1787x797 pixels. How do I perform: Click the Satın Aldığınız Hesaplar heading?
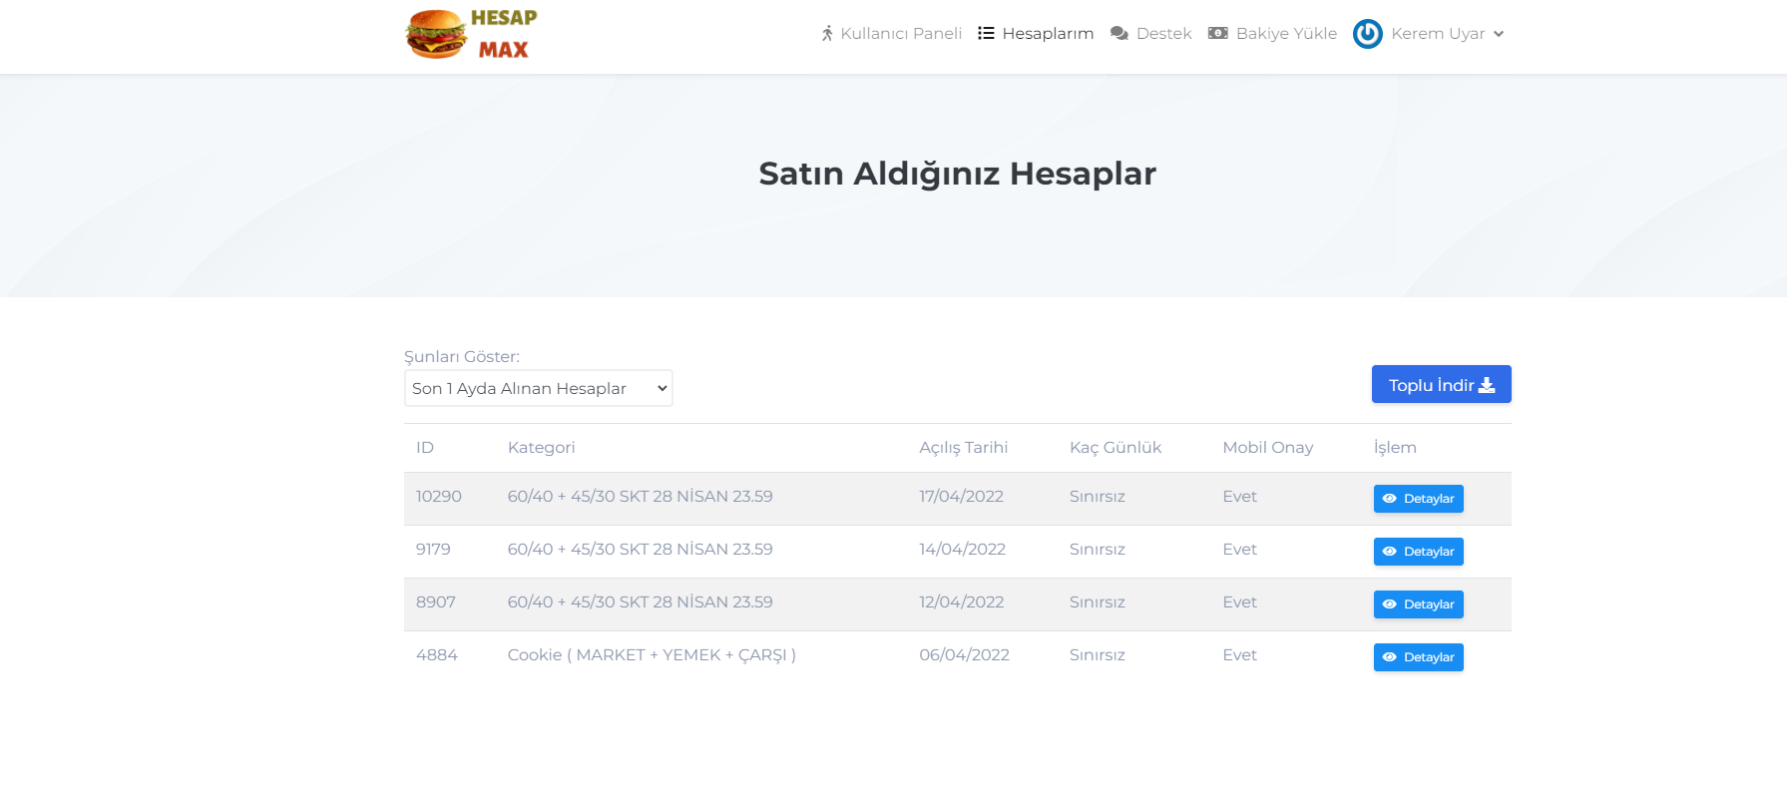click(958, 174)
